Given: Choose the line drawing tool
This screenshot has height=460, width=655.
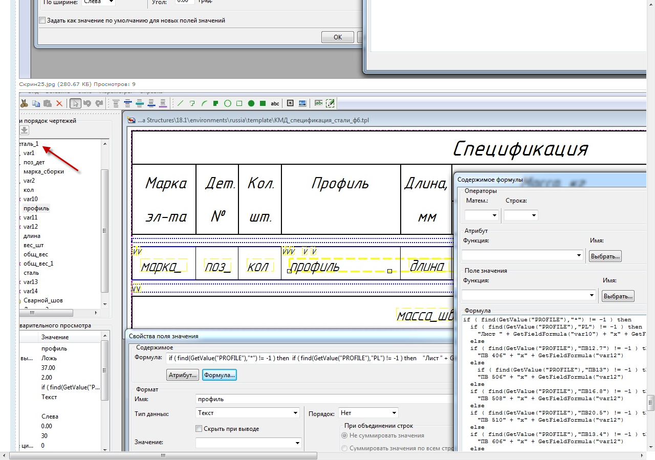Looking at the screenshot, I should 180,103.
